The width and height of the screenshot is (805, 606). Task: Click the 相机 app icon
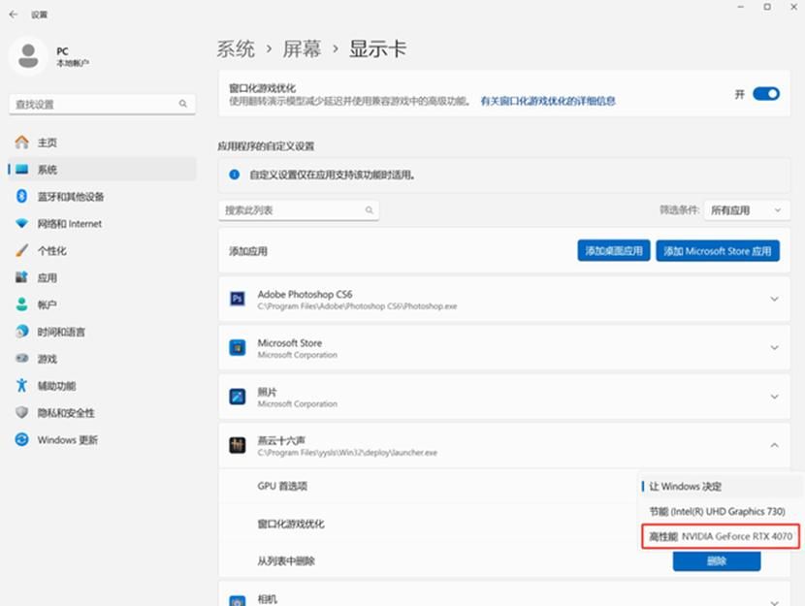coord(238,601)
